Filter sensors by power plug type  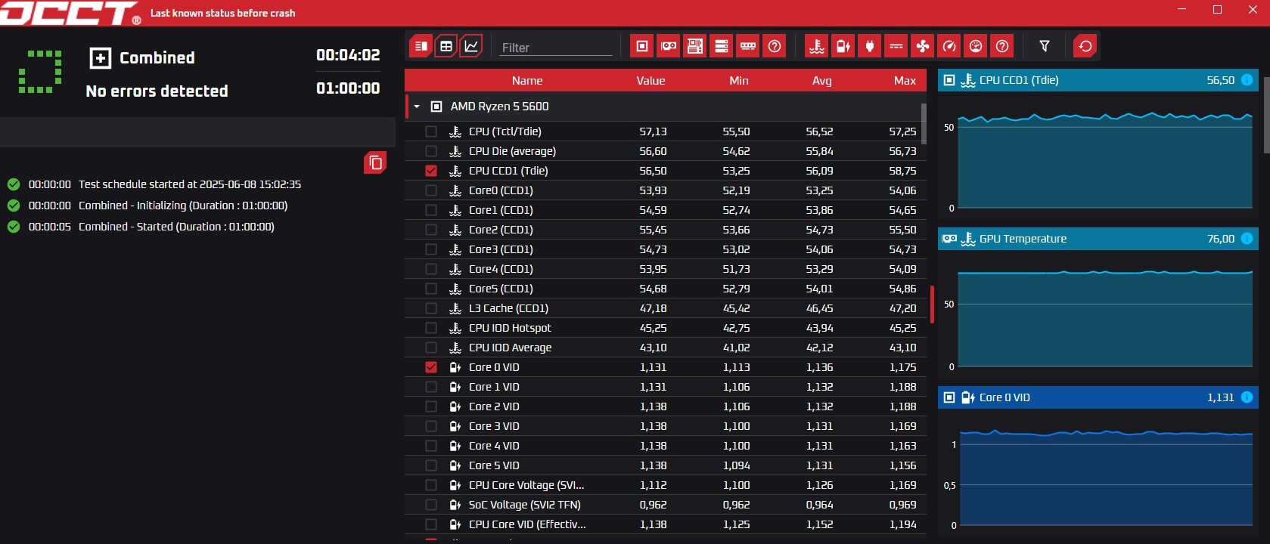[870, 46]
